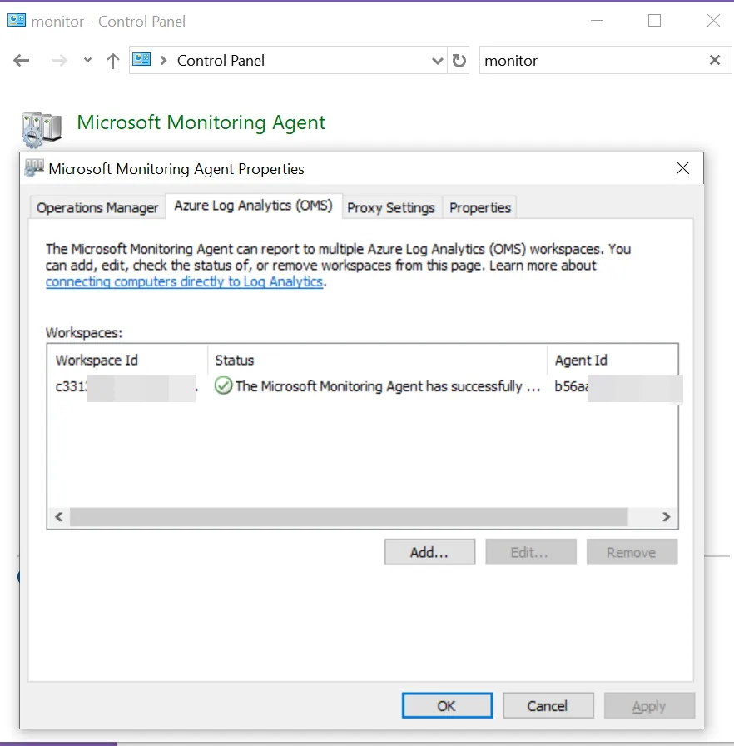734x746 pixels.
Task: Open the recent locations dropdown arrow
Action: 87,61
